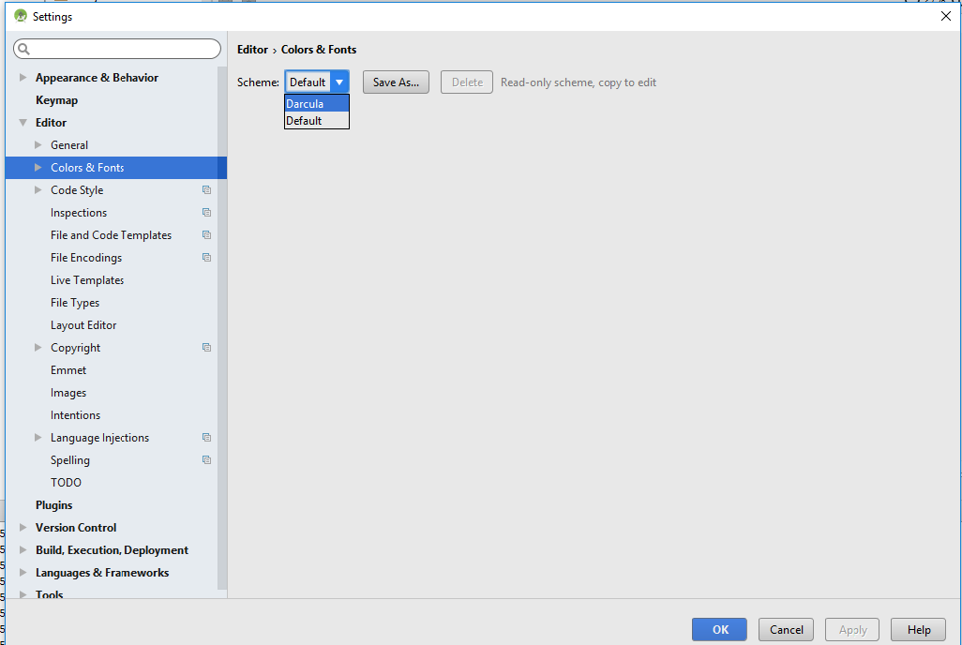Dismiss the dialog with Cancel

[786, 630]
